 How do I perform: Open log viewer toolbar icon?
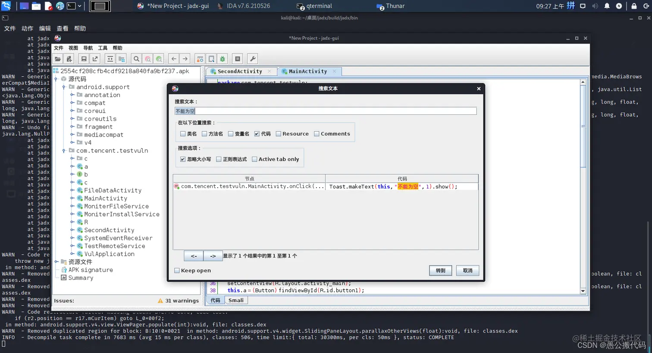pos(238,59)
